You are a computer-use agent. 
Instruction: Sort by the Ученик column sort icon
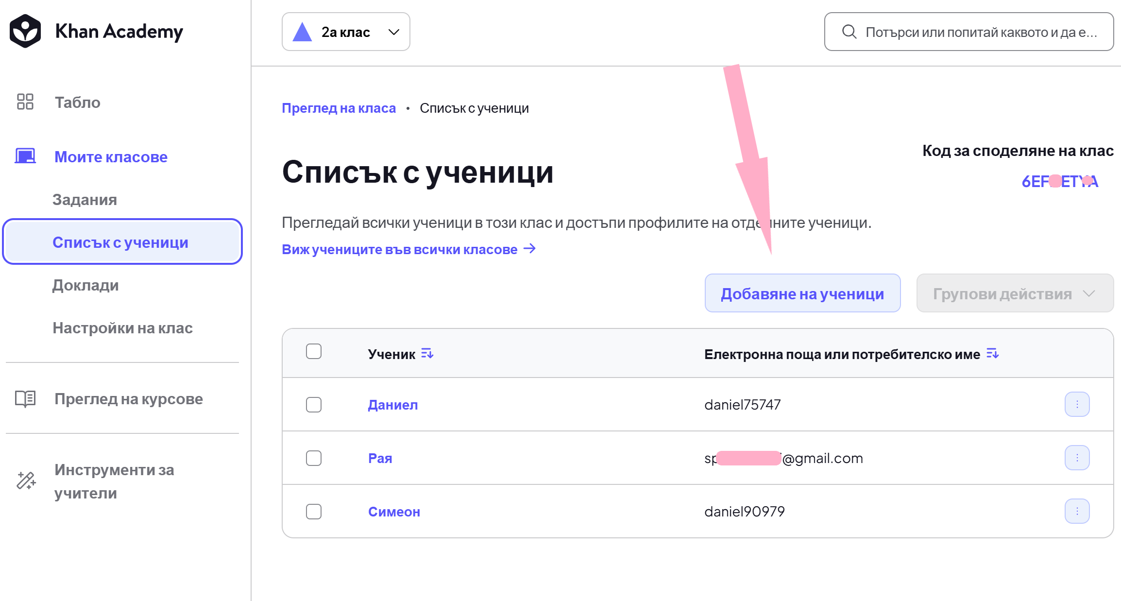427,354
